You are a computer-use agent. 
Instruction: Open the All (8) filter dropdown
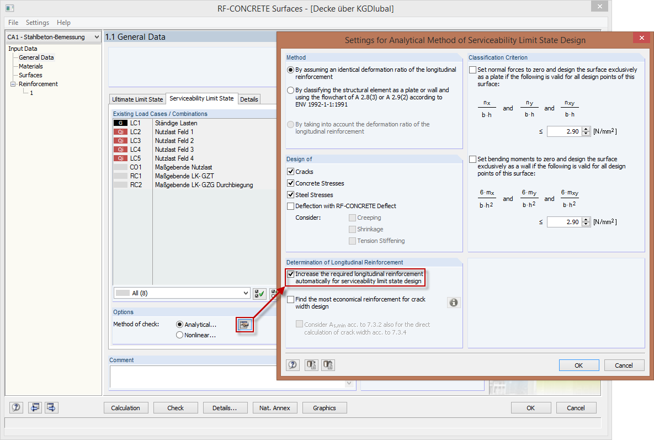point(246,293)
